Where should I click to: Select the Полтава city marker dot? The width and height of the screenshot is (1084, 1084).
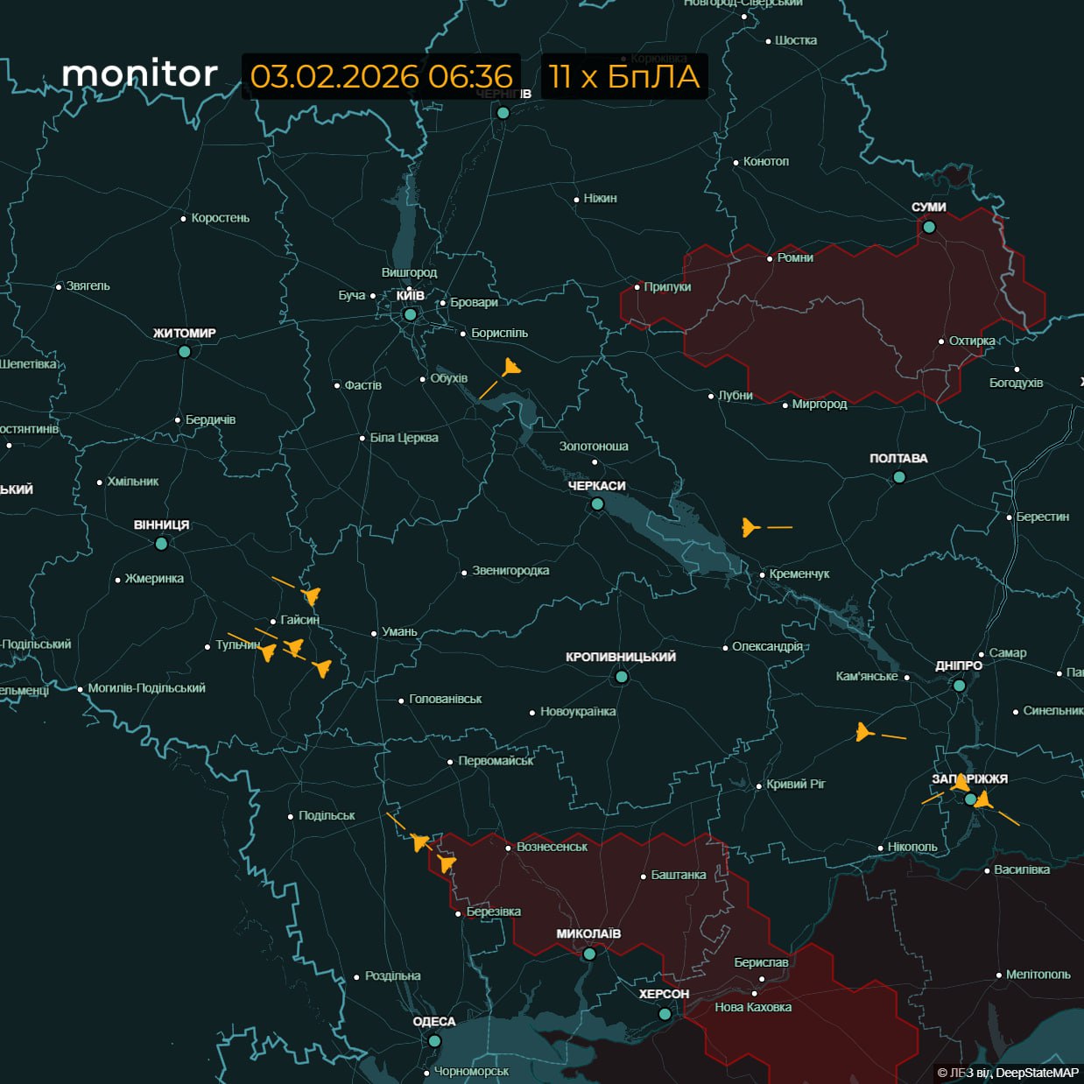click(x=899, y=477)
